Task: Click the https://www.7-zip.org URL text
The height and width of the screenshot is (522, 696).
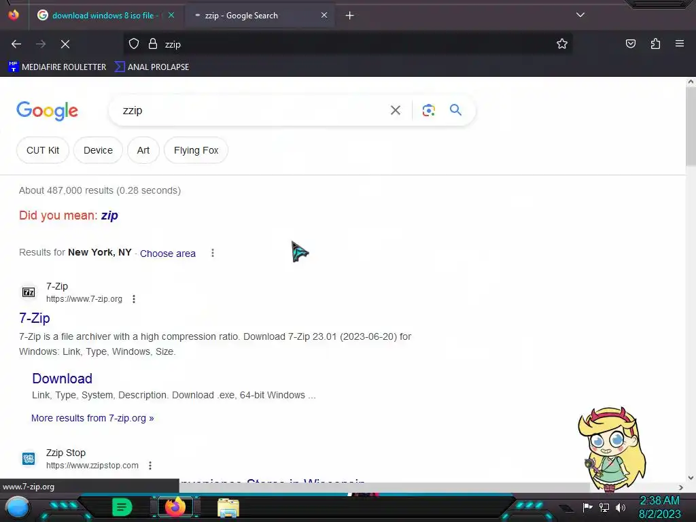Action: point(84,299)
